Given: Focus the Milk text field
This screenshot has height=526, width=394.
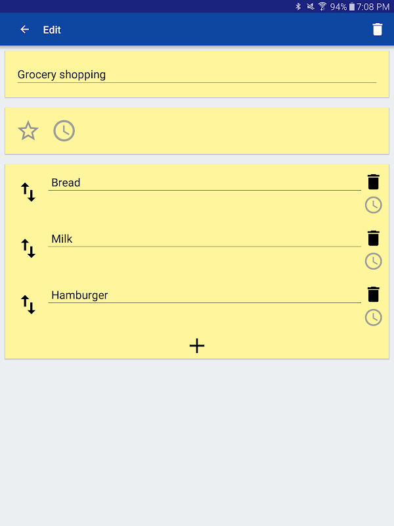Looking at the screenshot, I should click(204, 239).
